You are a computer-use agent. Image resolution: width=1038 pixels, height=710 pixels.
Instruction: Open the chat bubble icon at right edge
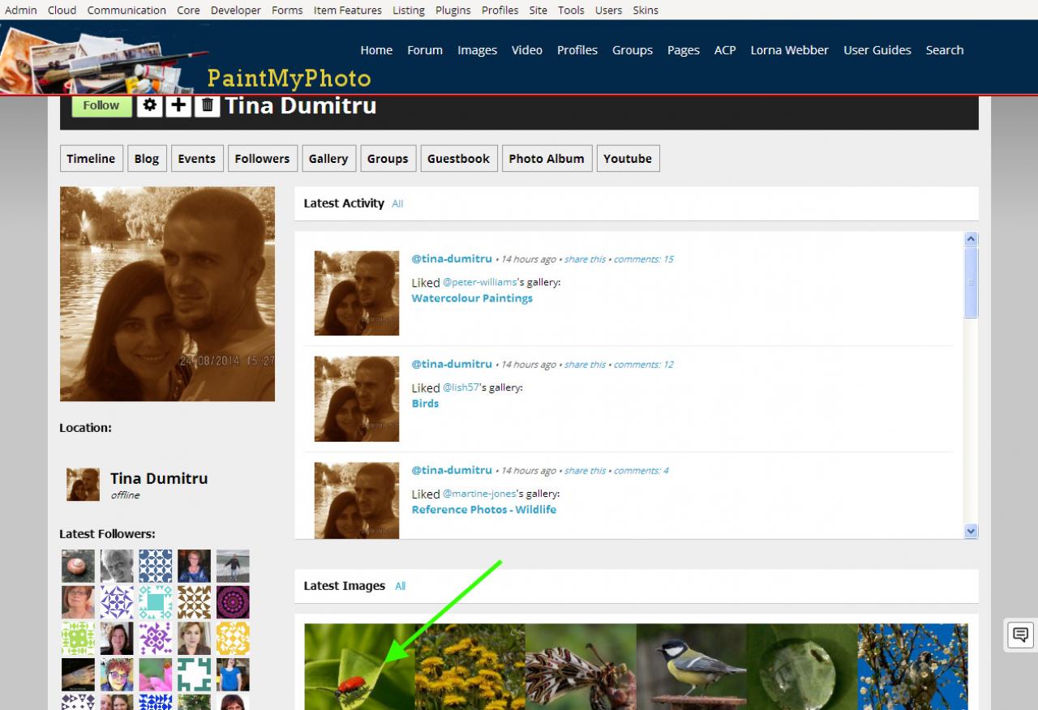pyautogui.click(x=1021, y=635)
